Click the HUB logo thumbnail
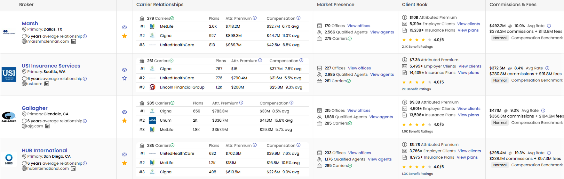The height and width of the screenshot is (179, 564). pyautogui.click(x=9, y=159)
